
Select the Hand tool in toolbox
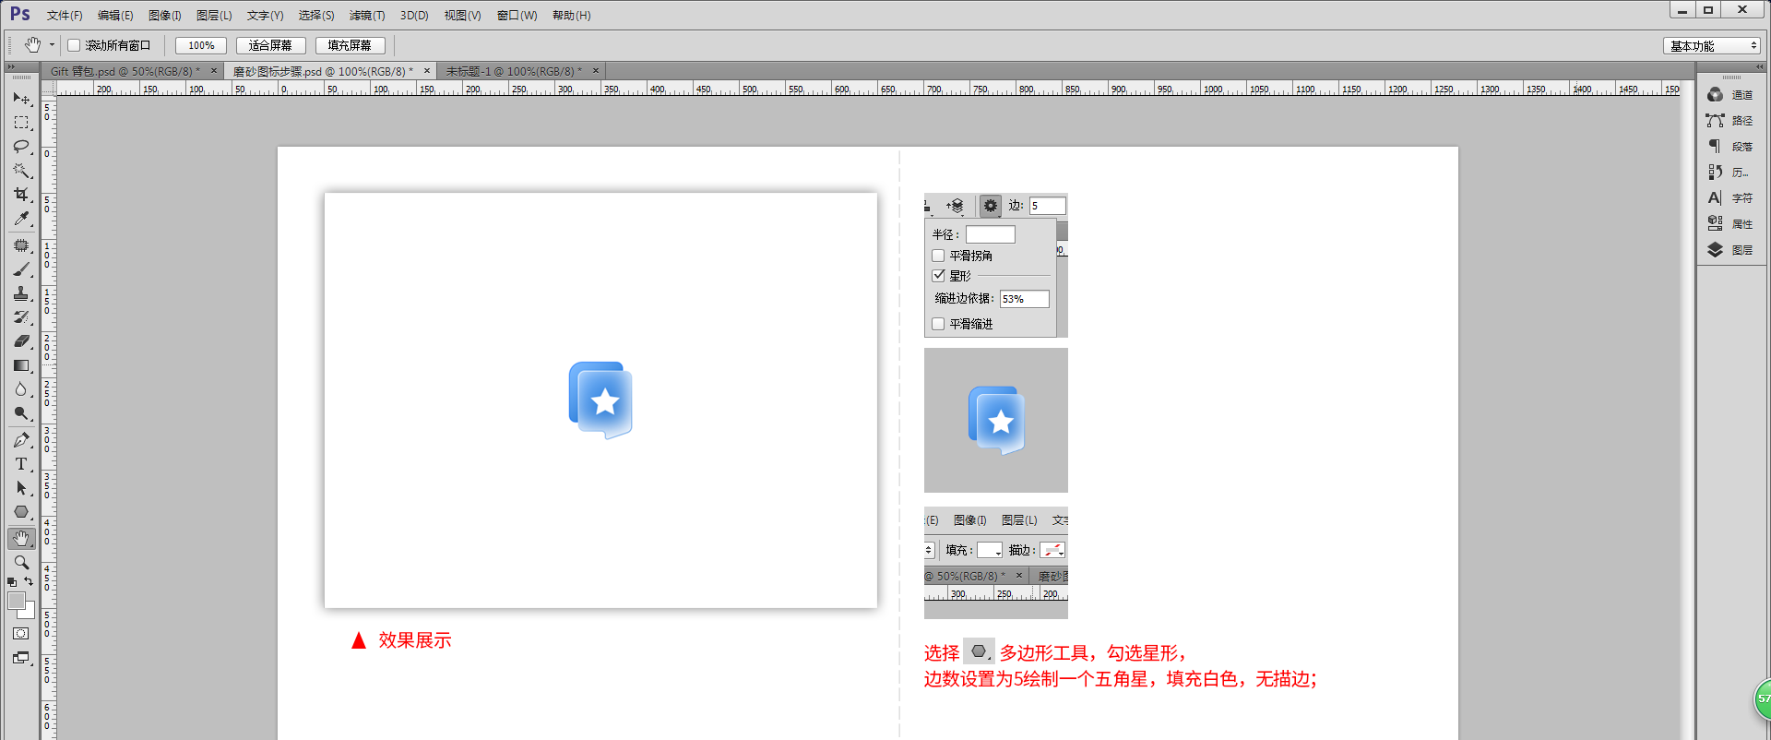pos(21,538)
